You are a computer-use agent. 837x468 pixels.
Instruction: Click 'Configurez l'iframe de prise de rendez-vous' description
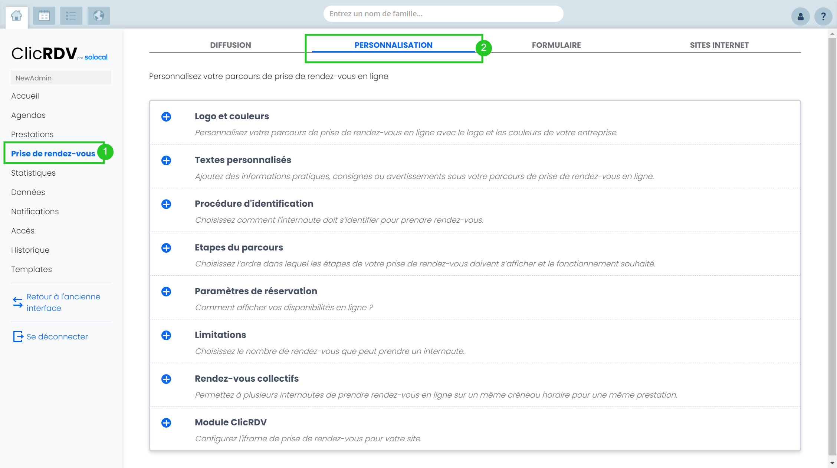308,439
